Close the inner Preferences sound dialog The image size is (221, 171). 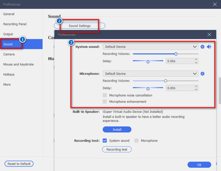click(x=209, y=35)
